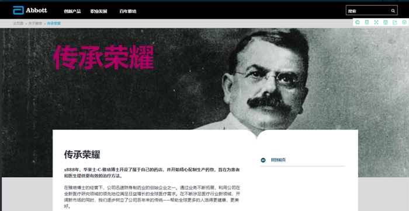Viewport: 409px width, 211px height.
Task: Click the Abbott logo
Action: point(30,10)
